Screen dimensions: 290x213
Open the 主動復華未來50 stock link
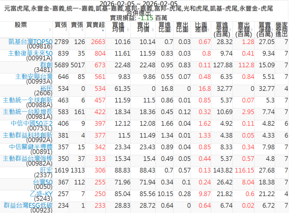coord(30,53)
